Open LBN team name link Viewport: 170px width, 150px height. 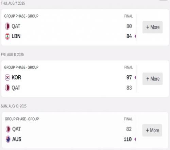click(16, 36)
